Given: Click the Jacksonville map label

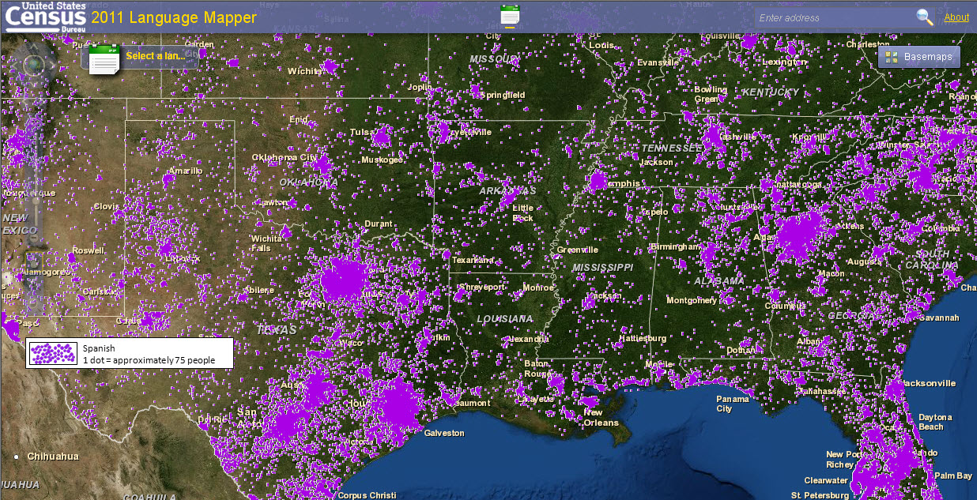Looking at the screenshot, I should [x=927, y=383].
